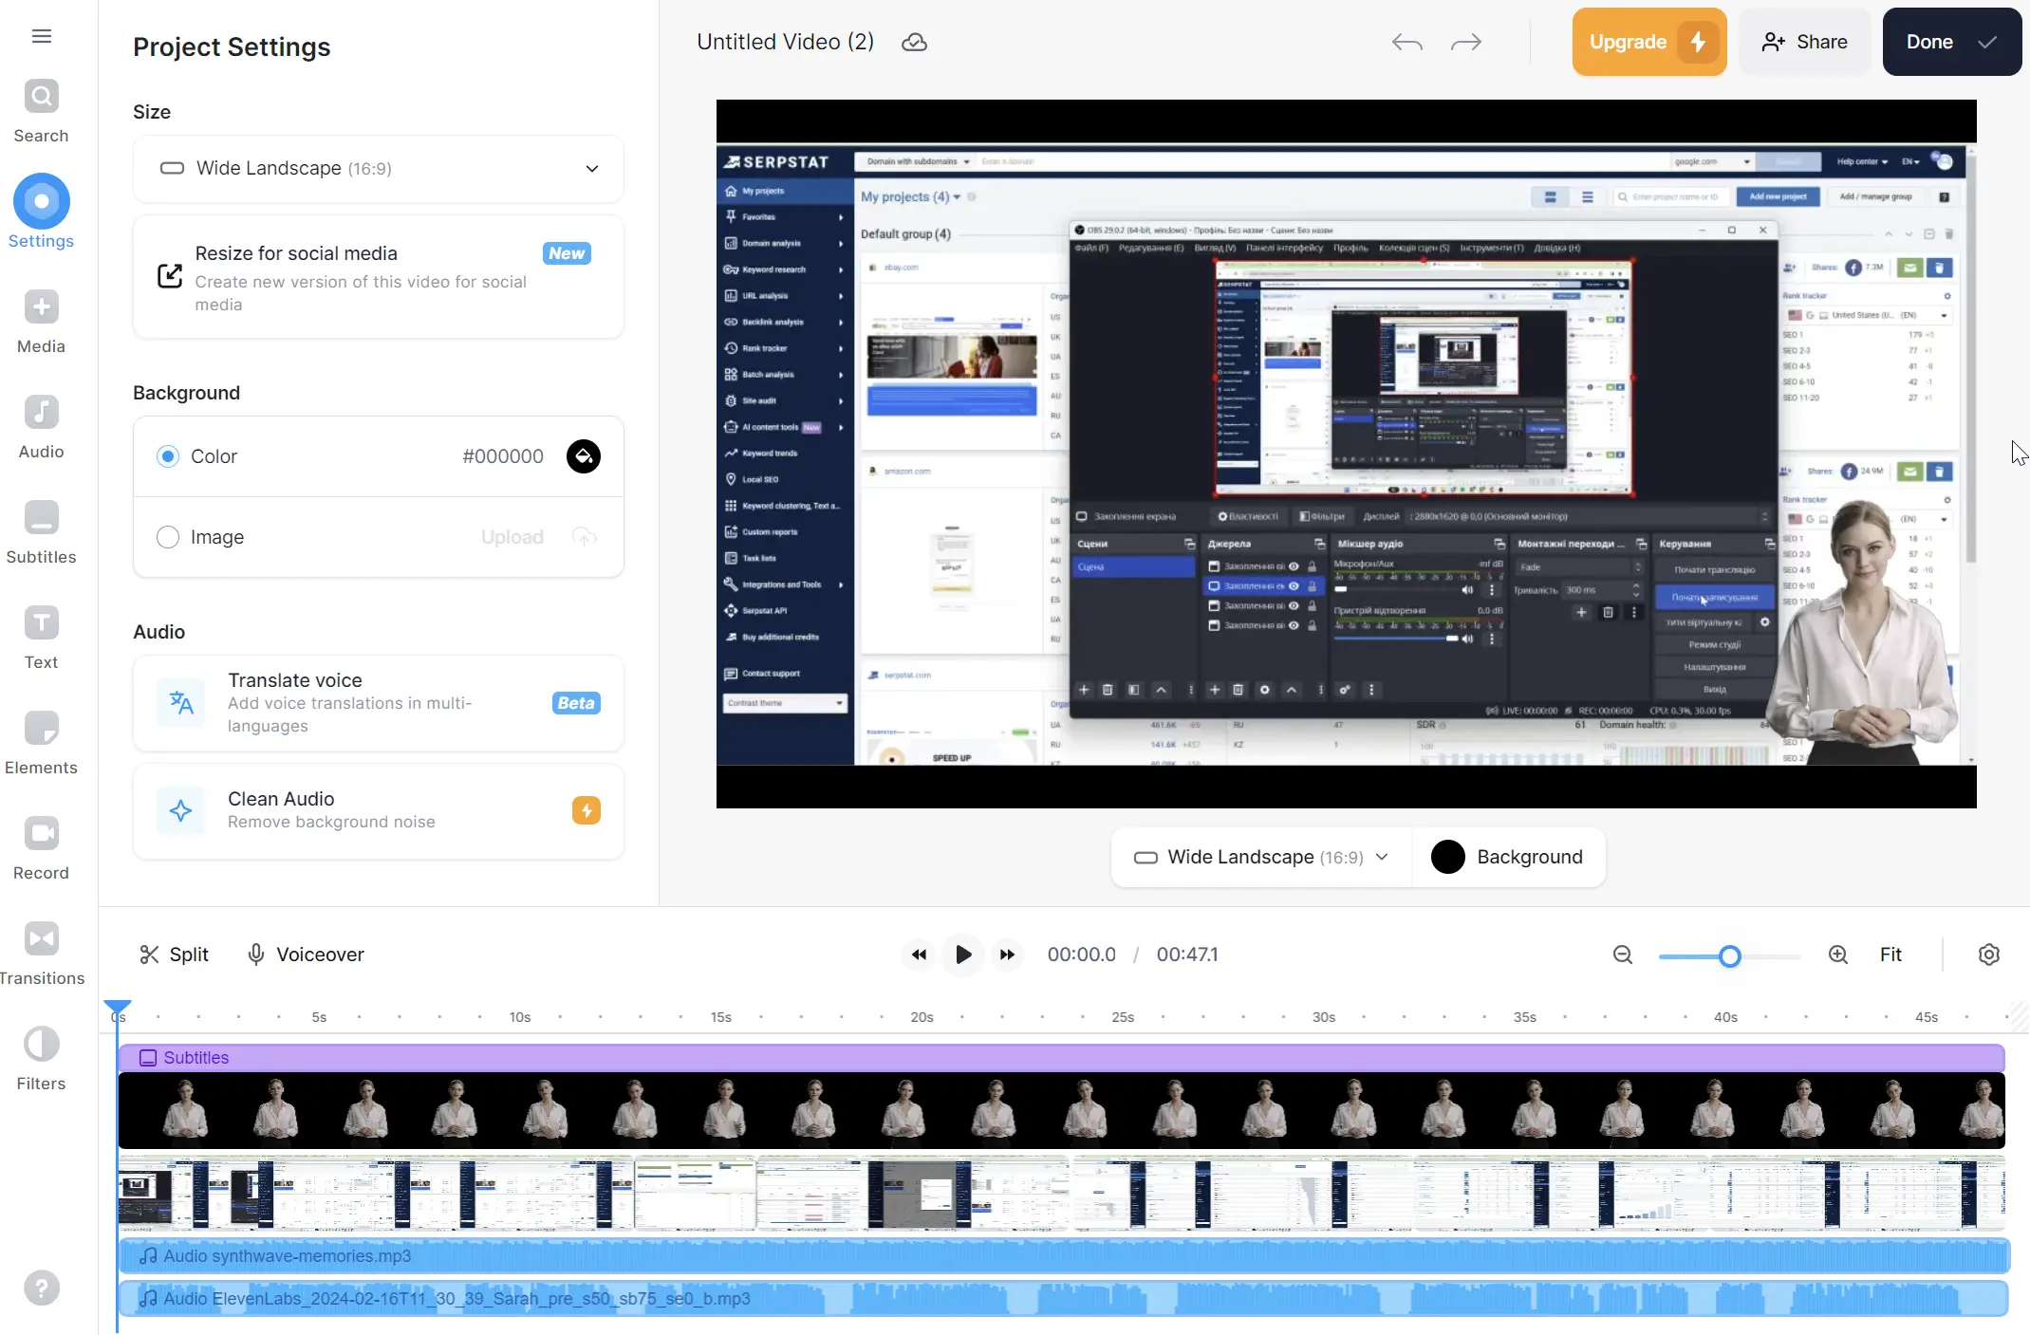Select the Color background radio button
This screenshot has width=2030, height=1335.
167,456
